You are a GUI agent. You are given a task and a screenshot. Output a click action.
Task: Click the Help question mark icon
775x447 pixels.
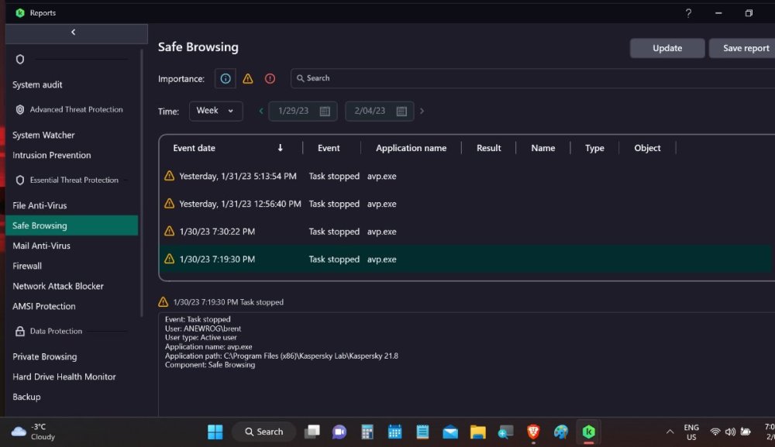(x=688, y=13)
